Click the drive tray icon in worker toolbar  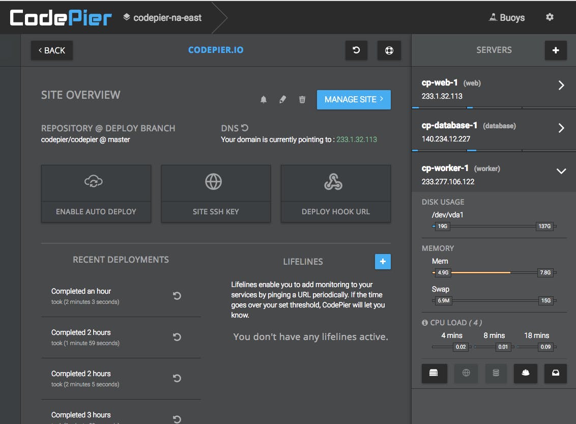(x=556, y=373)
